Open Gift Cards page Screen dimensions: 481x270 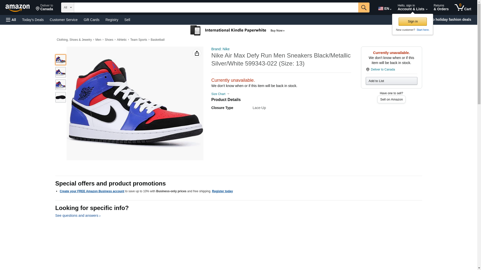pos(91,20)
